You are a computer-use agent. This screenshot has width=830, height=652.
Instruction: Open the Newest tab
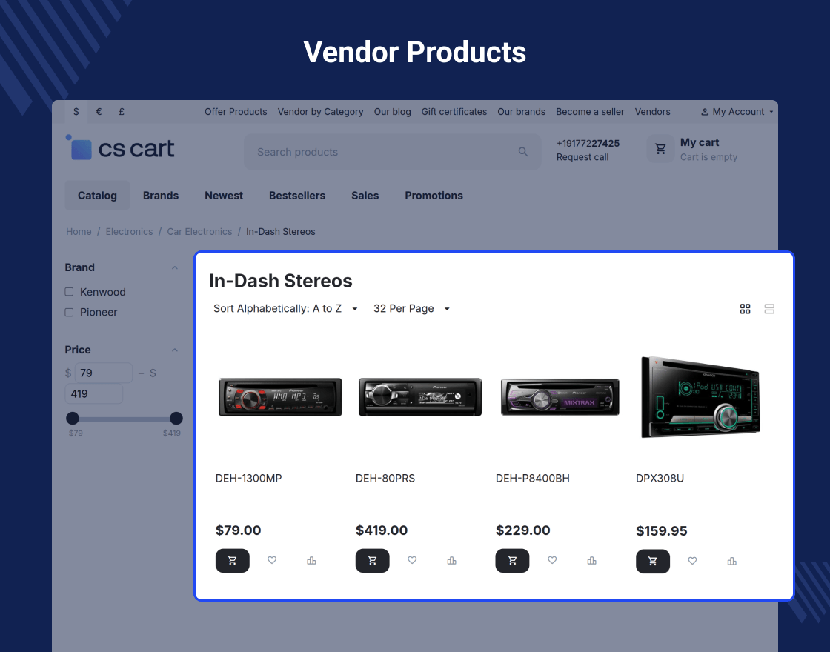point(224,196)
